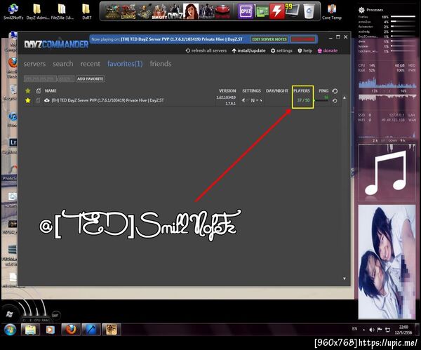
Task: Launch DayZ from the top dock
Action: pyautogui.click(x=175, y=11)
